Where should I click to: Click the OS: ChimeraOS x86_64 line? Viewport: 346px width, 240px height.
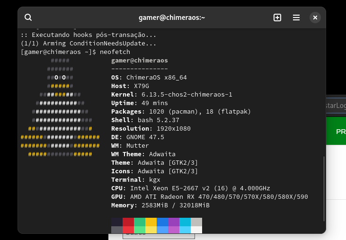tap(149, 78)
